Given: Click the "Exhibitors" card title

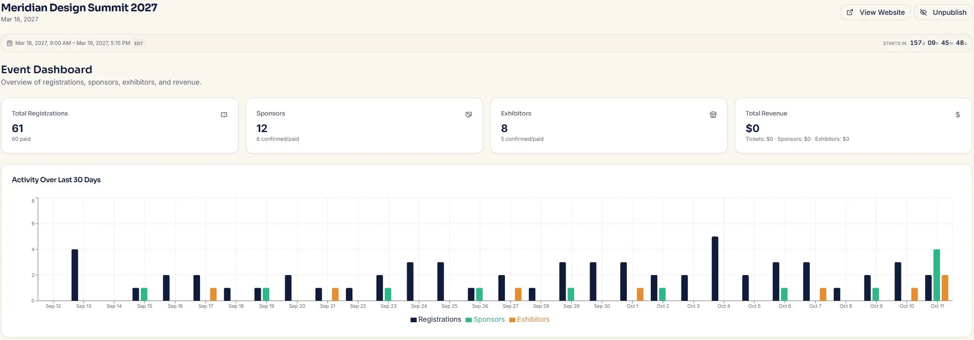Looking at the screenshot, I should tap(516, 113).
